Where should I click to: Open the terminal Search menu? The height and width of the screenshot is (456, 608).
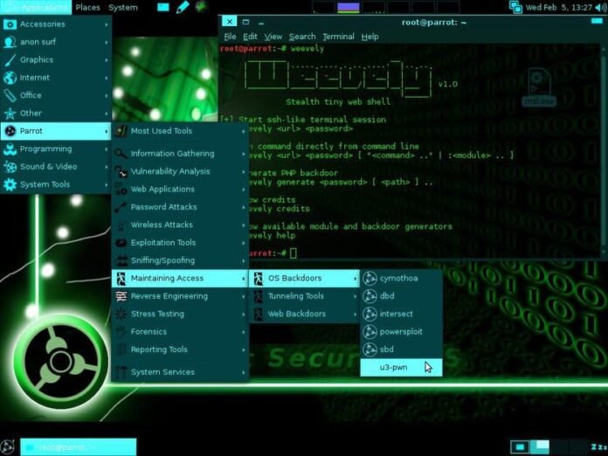[302, 37]
